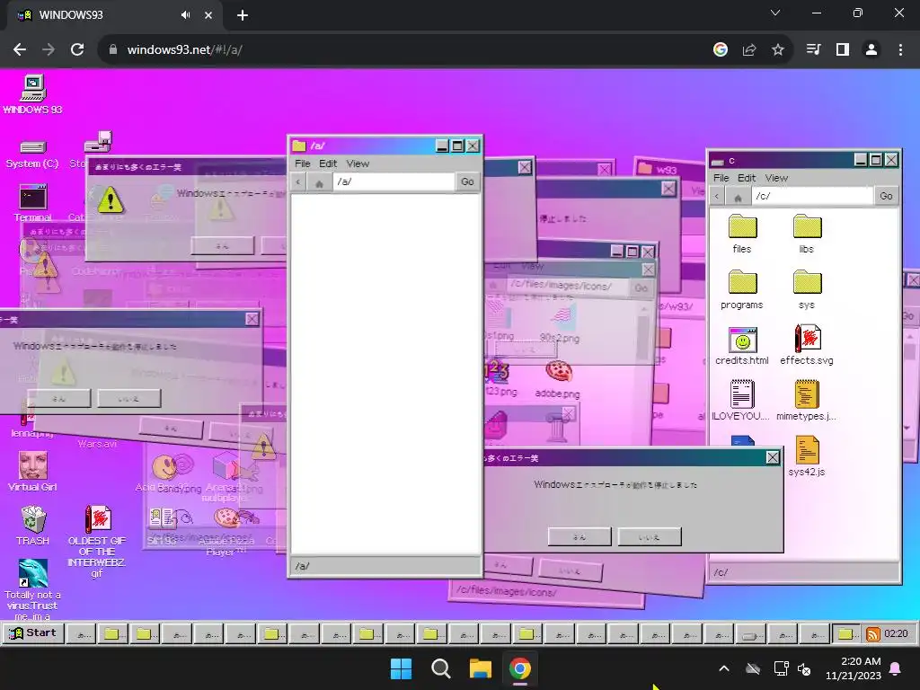Open OLDEST GIF OF THE INTERWEBZ file

point(97,541)
